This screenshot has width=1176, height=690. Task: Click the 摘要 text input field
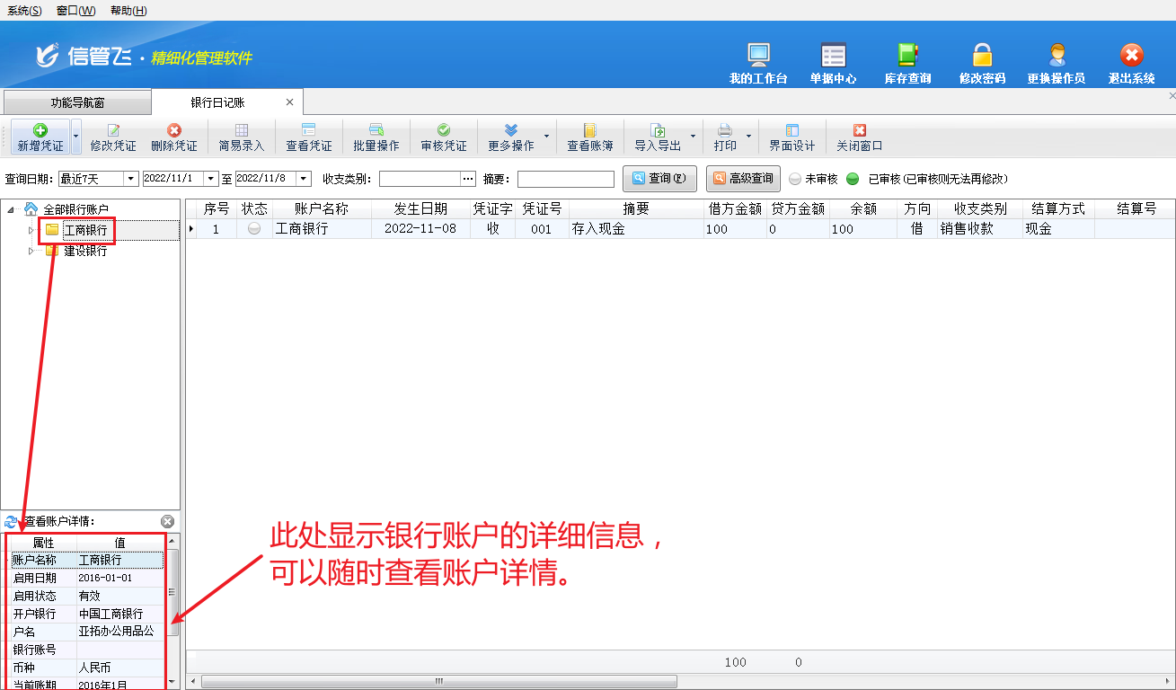(565, 179)
